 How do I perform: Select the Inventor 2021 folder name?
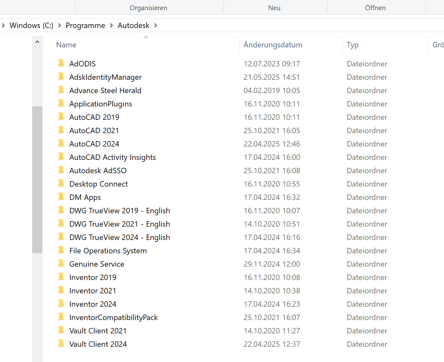[x=93, y=291]
